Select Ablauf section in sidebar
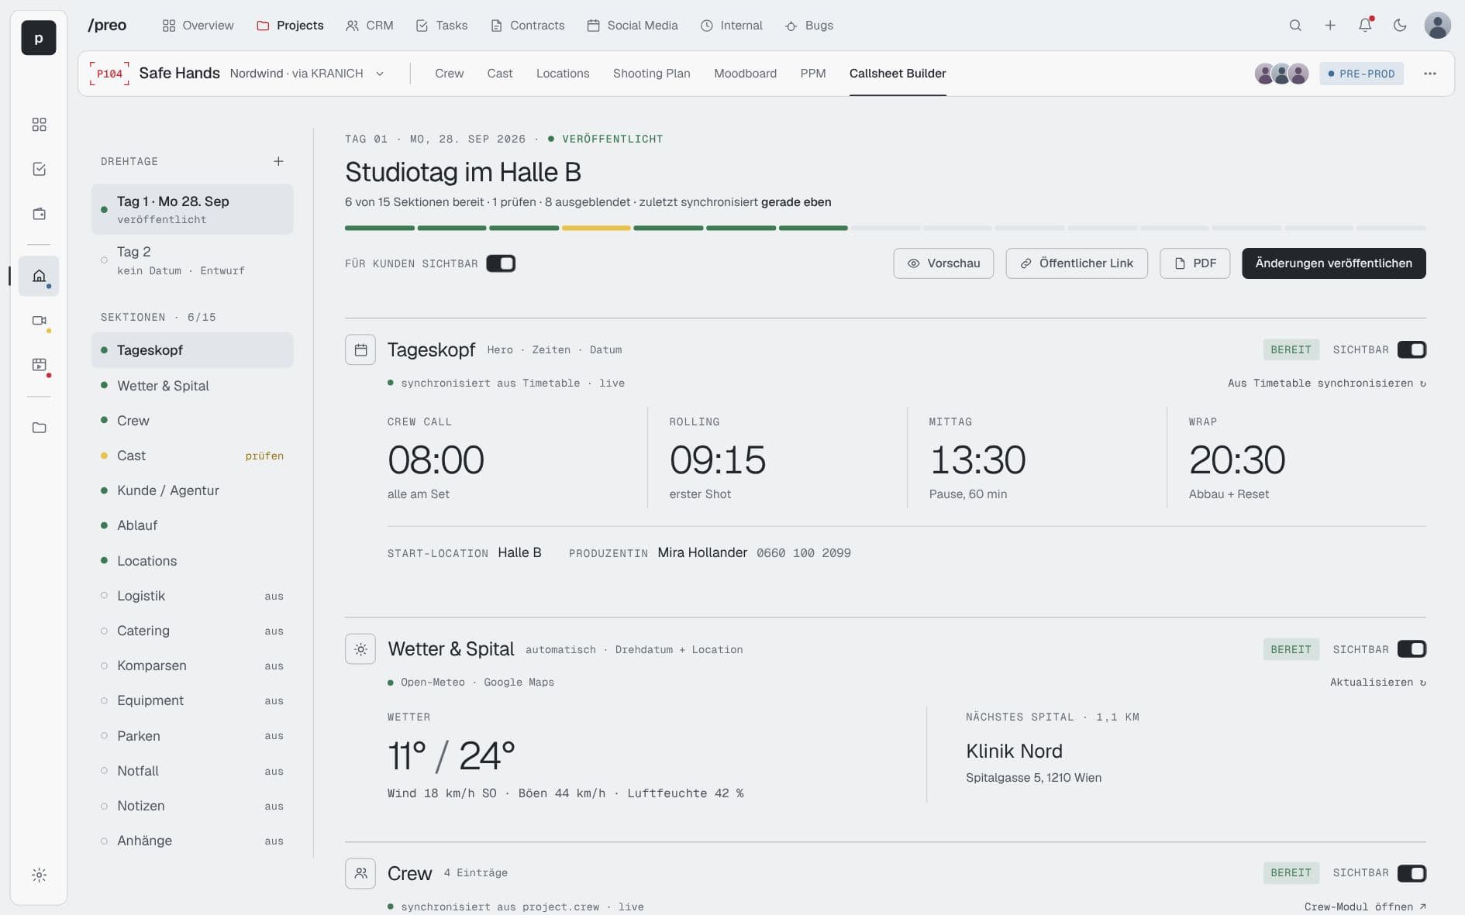This screenshot has height=915, width=1465. tap(192, 525)
